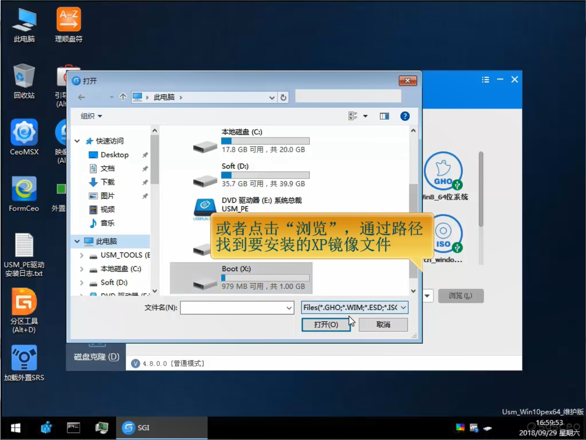Click the 打开(O) button

point(326,325)
